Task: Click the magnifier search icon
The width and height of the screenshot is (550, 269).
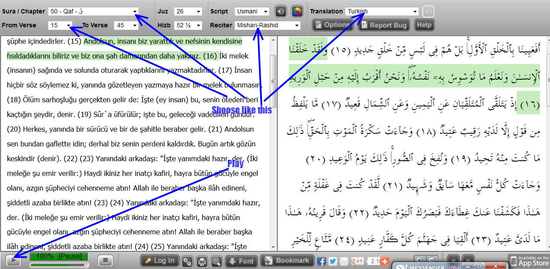Action: click(x=217, y=261)
